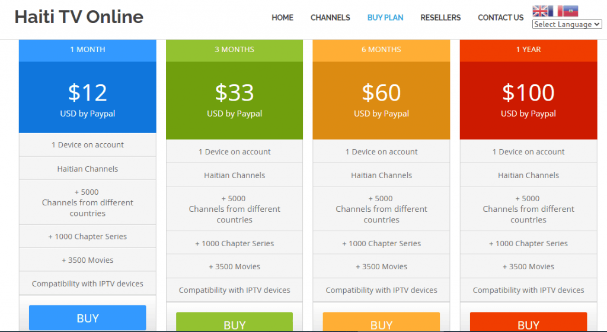607x332 pixels.
Task: Click '1 Device on account' in 6 MONTHS plan
Action: pyautogui.click(x=381, y=152)
